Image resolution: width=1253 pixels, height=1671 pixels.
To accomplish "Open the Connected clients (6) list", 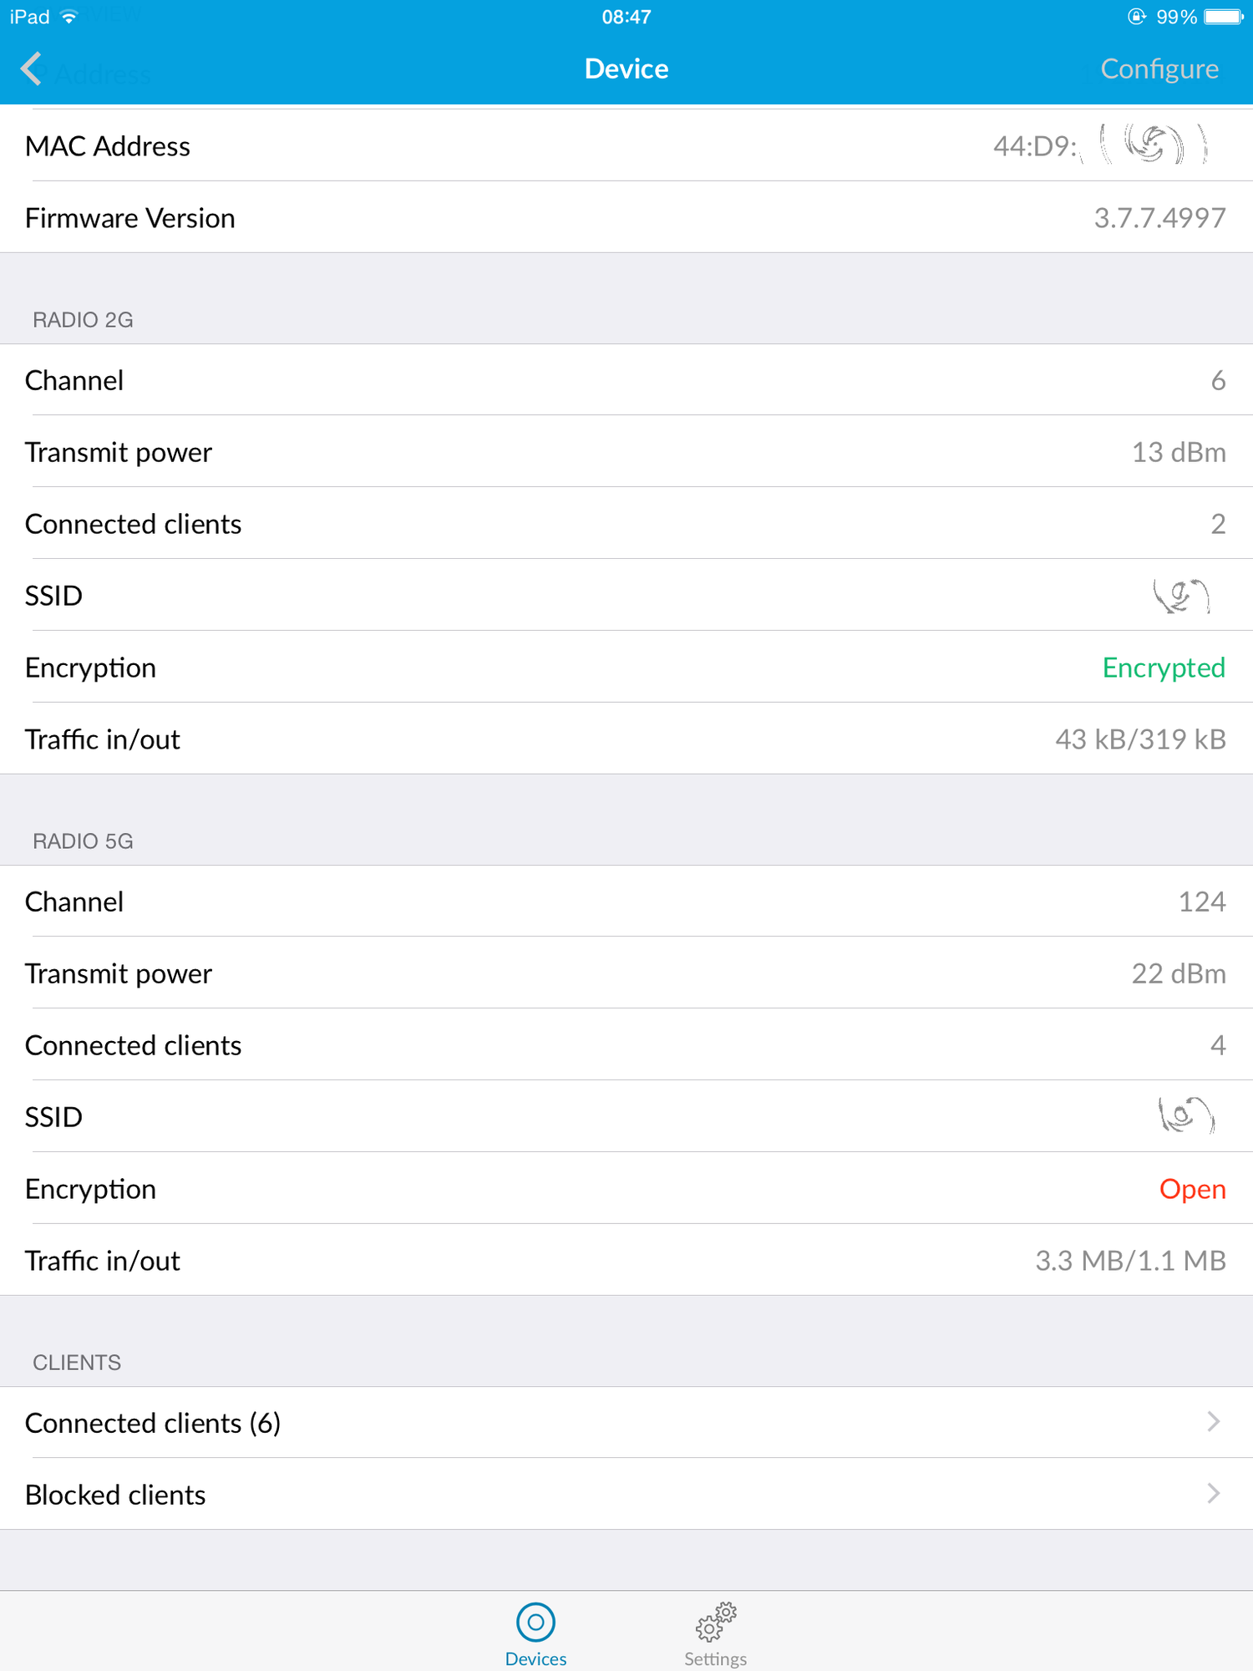I will [153, 1423].
